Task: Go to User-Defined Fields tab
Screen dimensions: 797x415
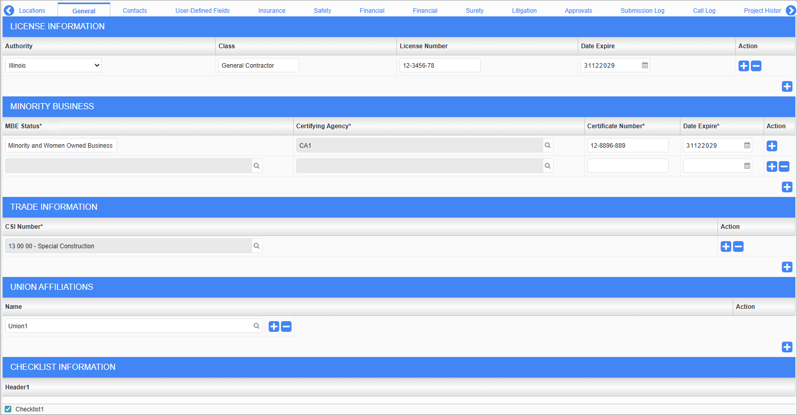Action: point(203,10)
